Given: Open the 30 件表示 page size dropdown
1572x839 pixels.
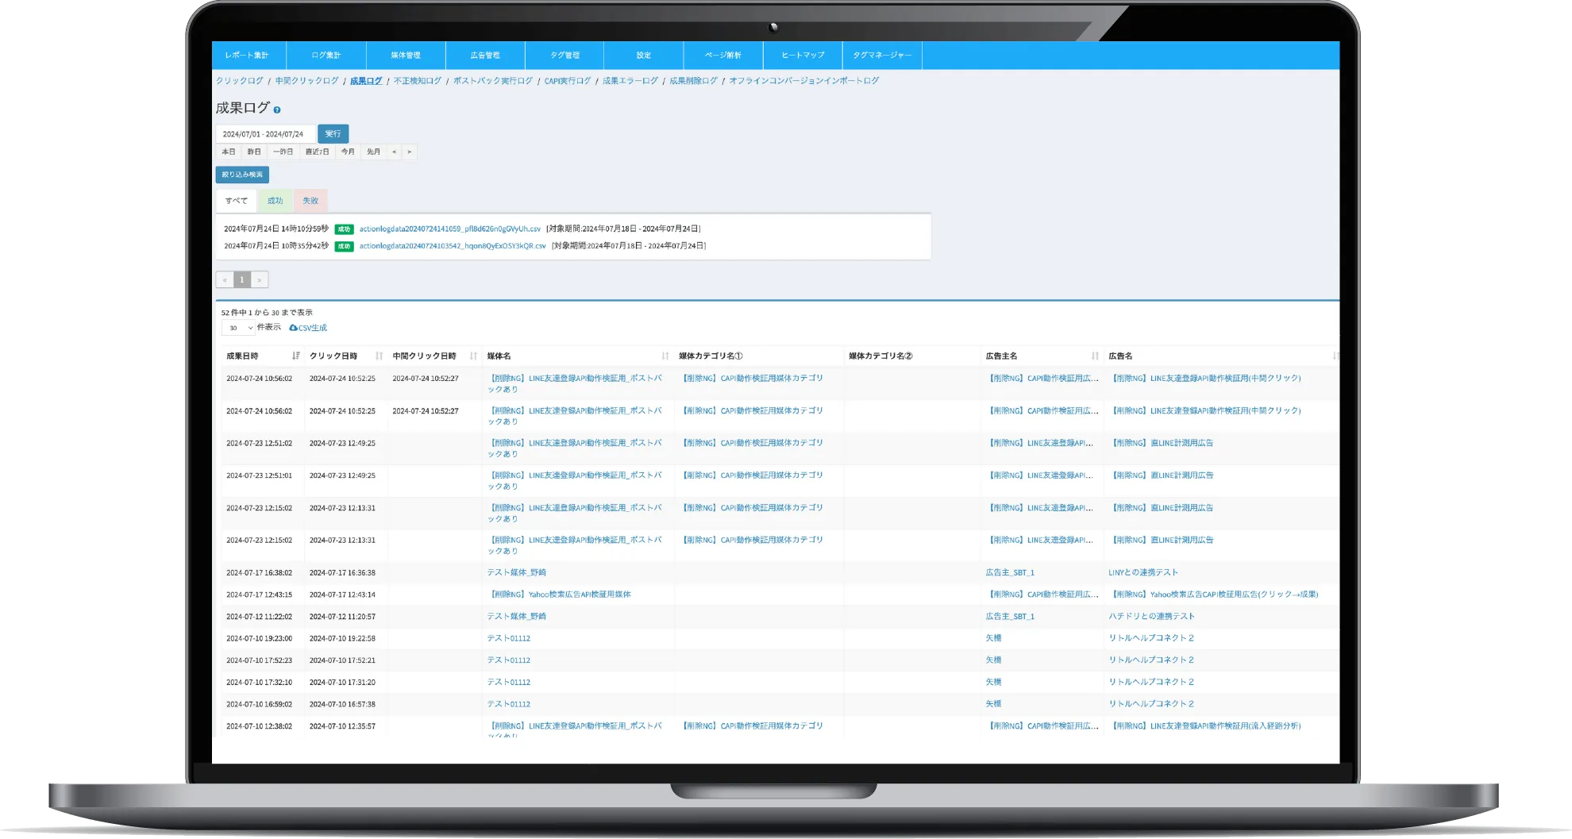Looking at the screenshot, I should (x=237, y=328).
